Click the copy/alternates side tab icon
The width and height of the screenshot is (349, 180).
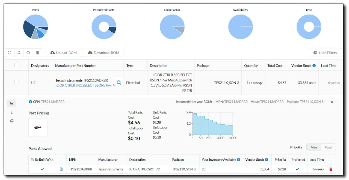pyautogui.click(x=12, y=121)
